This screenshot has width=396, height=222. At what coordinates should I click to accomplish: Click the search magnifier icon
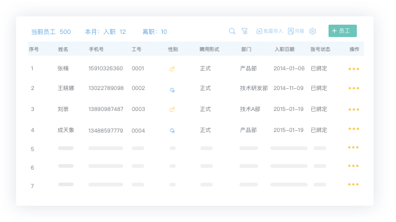(232, 31)
